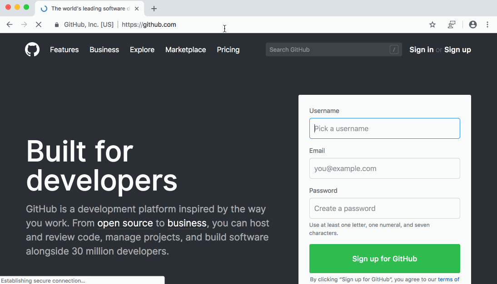Click the github.com URL in address bar
The image size is (497, 284).
pyautogui.click(x=149, y=24)
